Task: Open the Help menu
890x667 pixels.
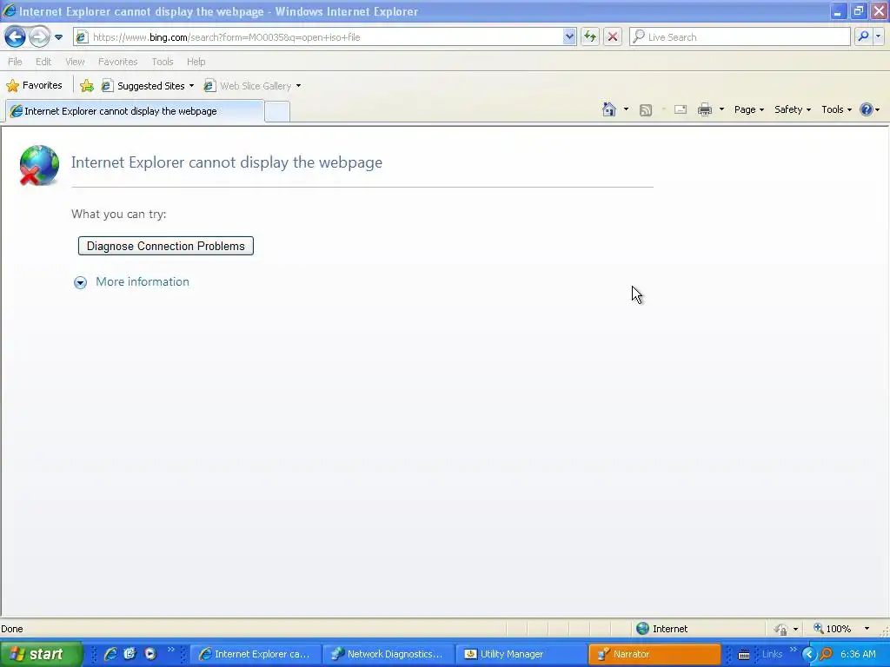Action: pos(196,62)
